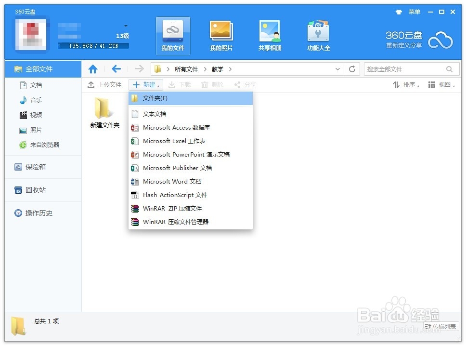Navigate back with the left arrow

(x=116, y=69)
